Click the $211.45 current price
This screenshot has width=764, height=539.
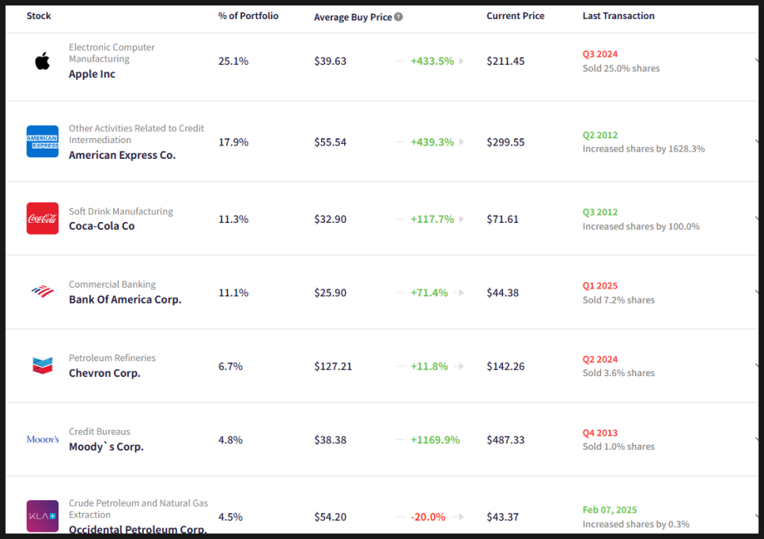[x=505, y=61]
